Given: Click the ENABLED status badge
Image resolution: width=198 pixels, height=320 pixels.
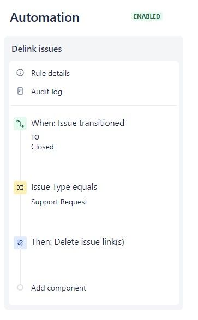Looking at the screenshot, I should [147, 16].
